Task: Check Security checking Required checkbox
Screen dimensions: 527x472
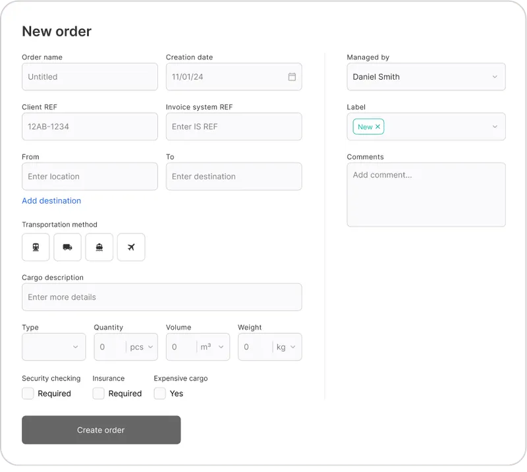Action: tap(28, 394)
